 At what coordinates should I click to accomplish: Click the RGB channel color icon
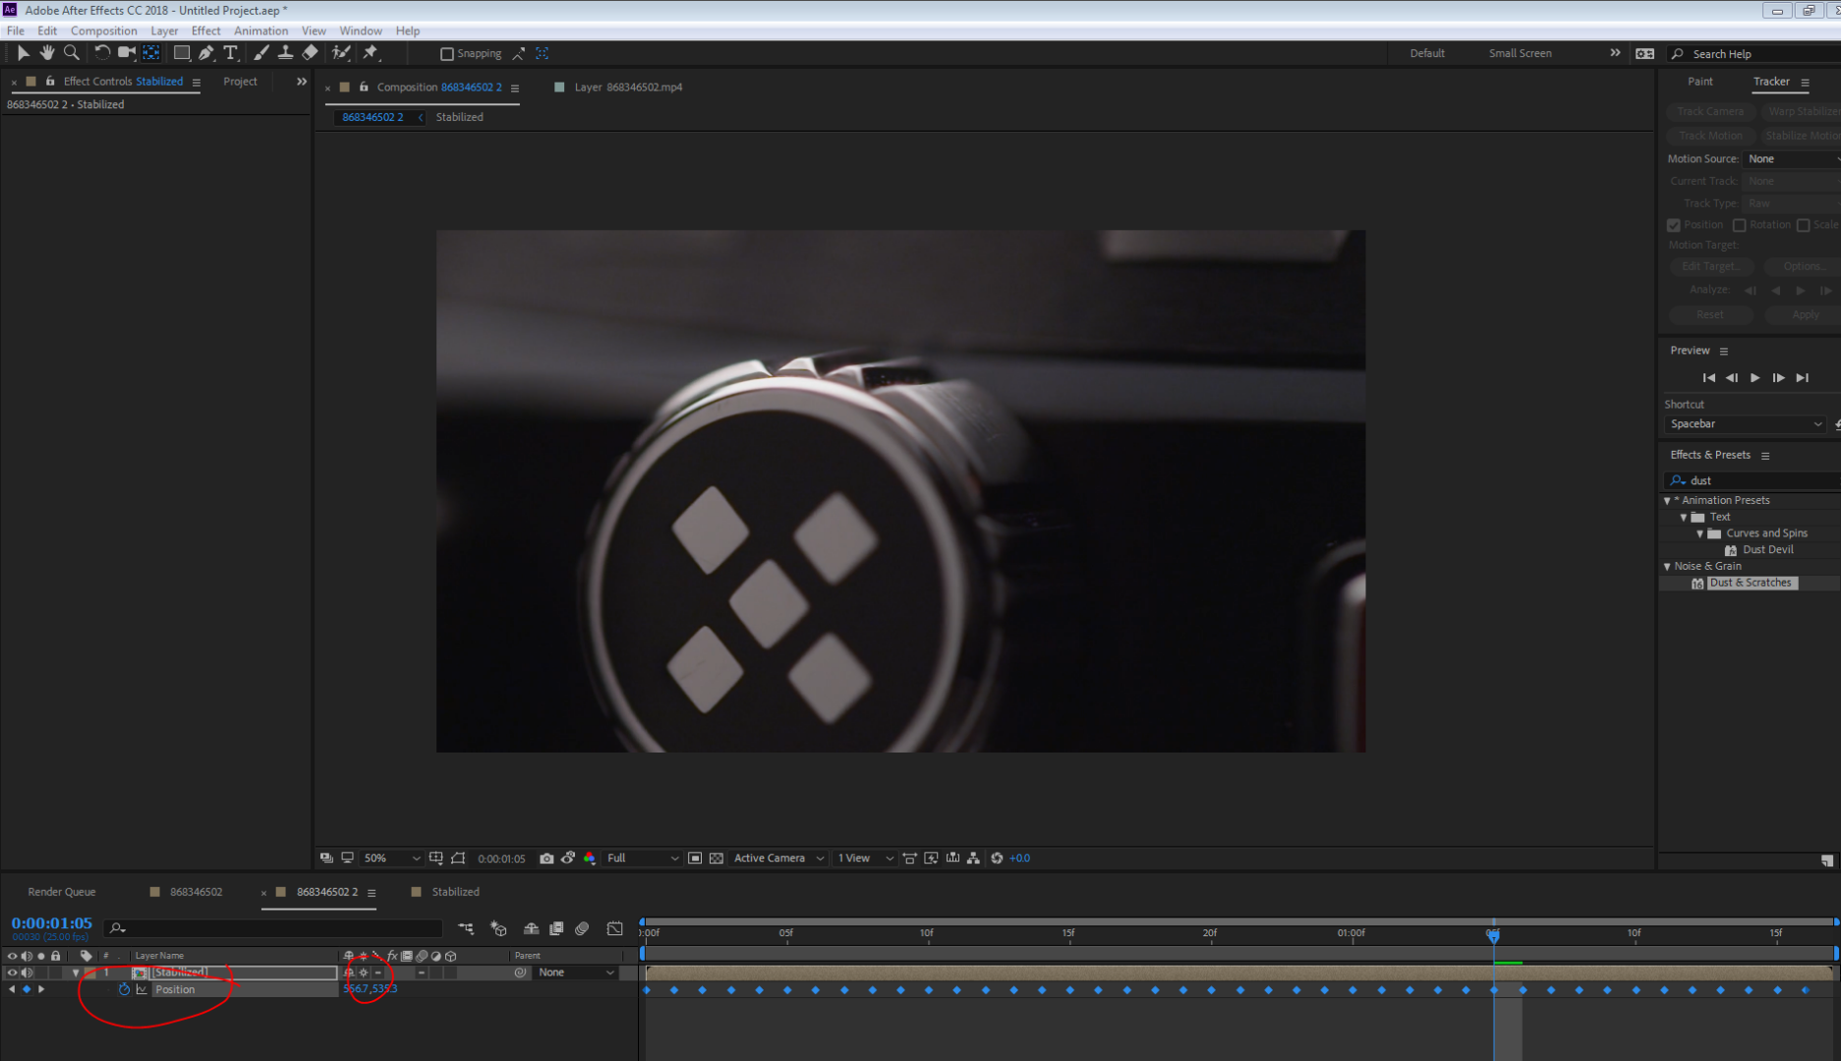(x=589, y=858)
